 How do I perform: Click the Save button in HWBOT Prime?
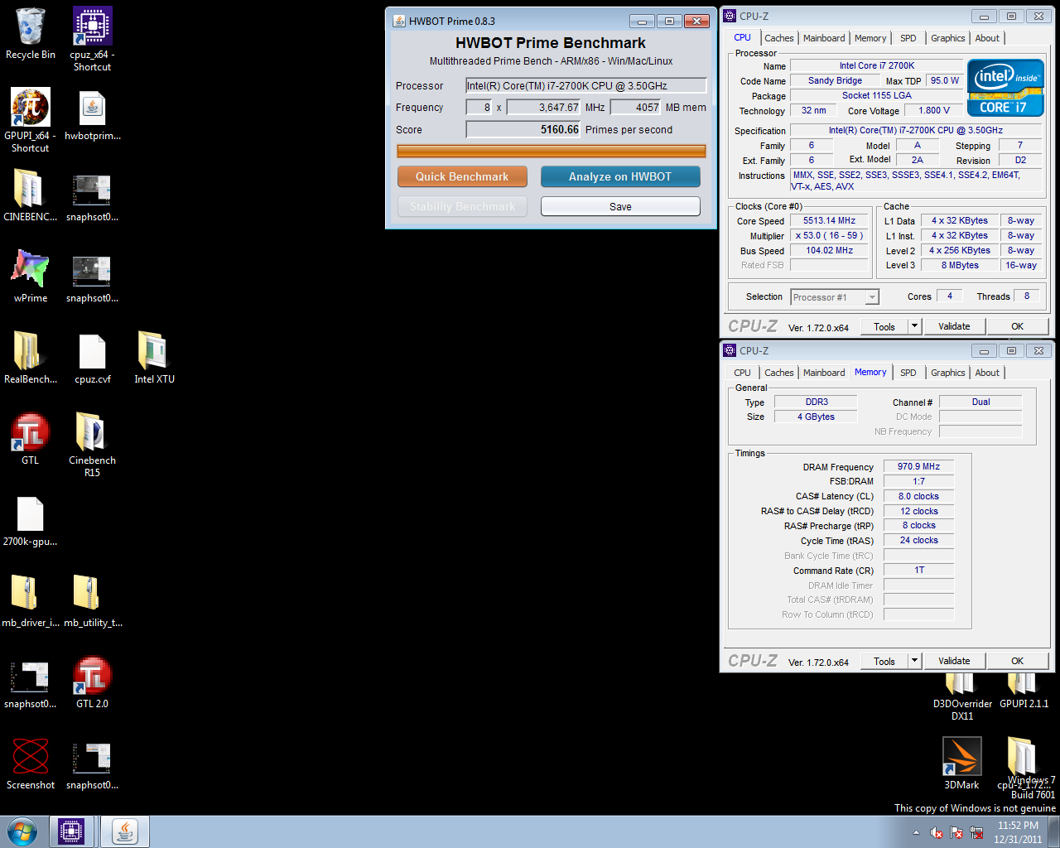point(620,206)
